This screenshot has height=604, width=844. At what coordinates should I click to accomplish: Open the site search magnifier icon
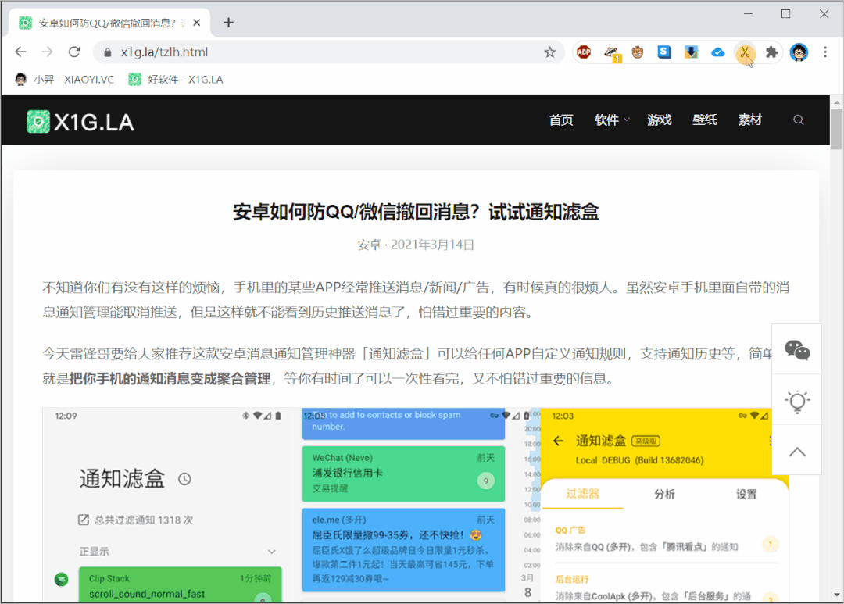799,120
